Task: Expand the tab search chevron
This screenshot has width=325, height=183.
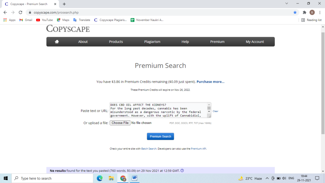Action: (287, 3)
